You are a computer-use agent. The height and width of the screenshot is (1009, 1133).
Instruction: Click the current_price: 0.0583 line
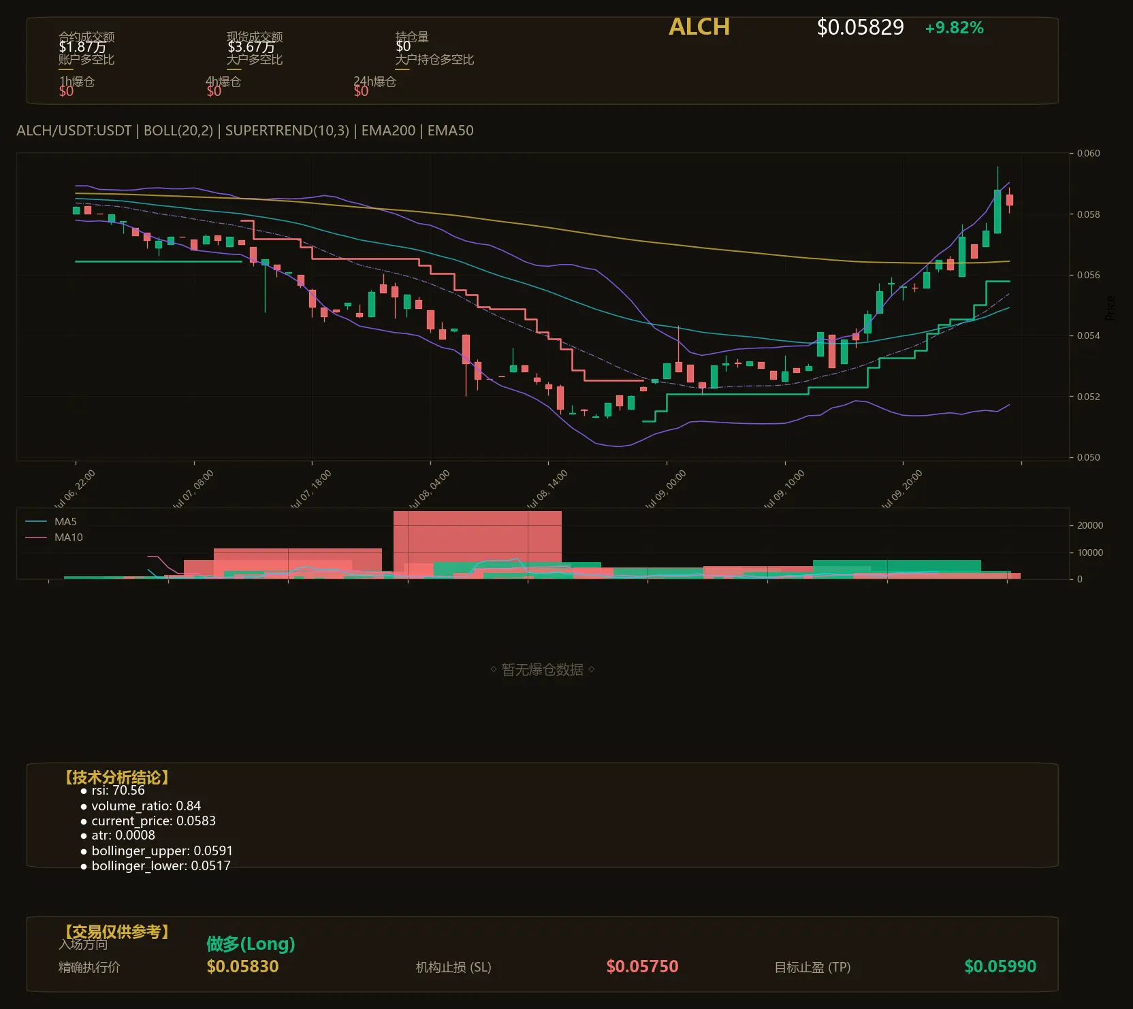[148, 821]
